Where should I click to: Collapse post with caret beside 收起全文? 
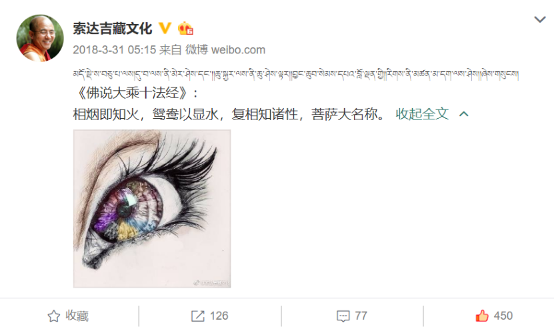pos(464,114)
